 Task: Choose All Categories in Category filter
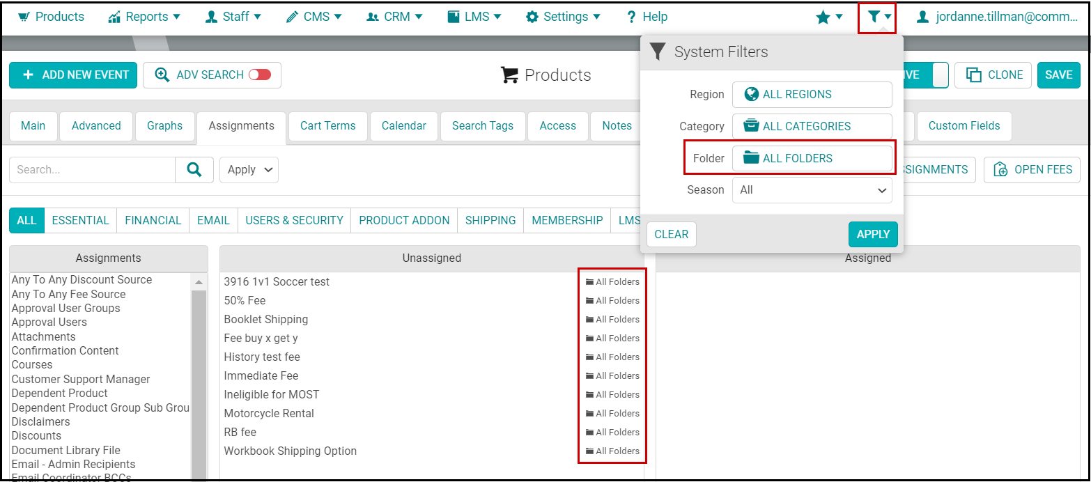pos(812,127)
